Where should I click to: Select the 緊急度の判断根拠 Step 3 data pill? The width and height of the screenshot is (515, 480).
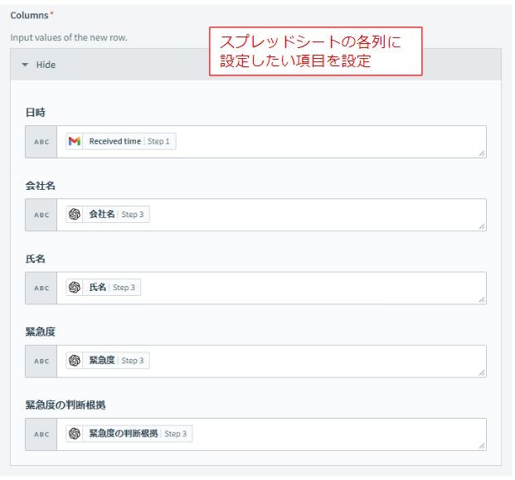coord(129,434)
